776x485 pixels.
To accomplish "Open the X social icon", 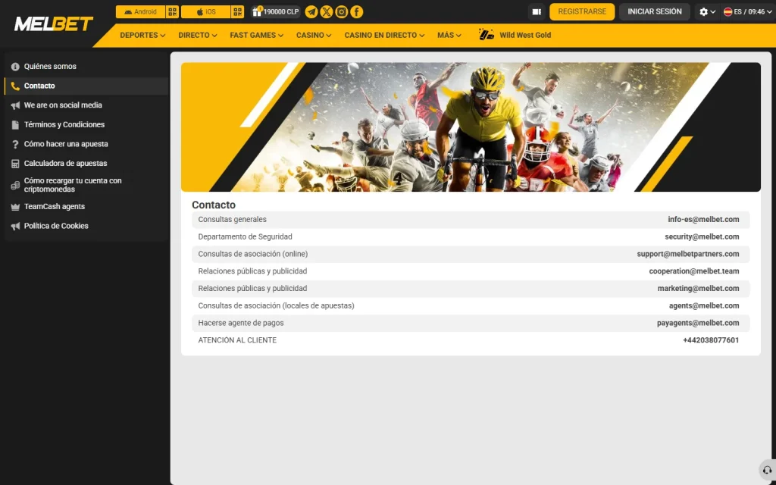I will (326, 12).
